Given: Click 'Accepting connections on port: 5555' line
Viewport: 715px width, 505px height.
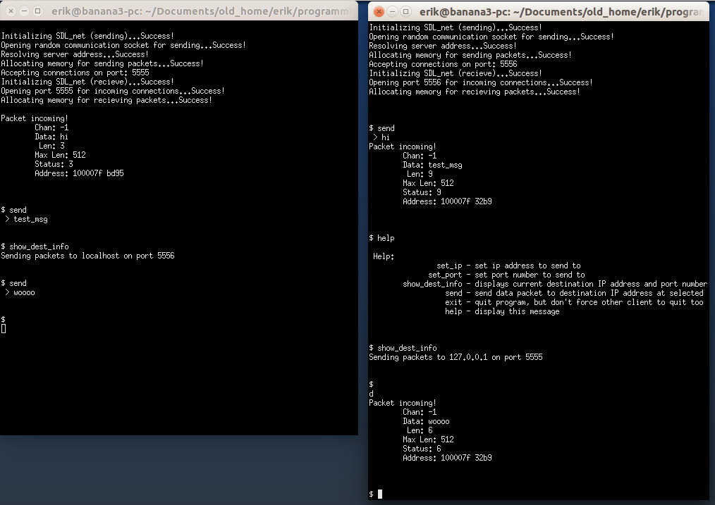Looking at the screenshot, I should 75,73.
